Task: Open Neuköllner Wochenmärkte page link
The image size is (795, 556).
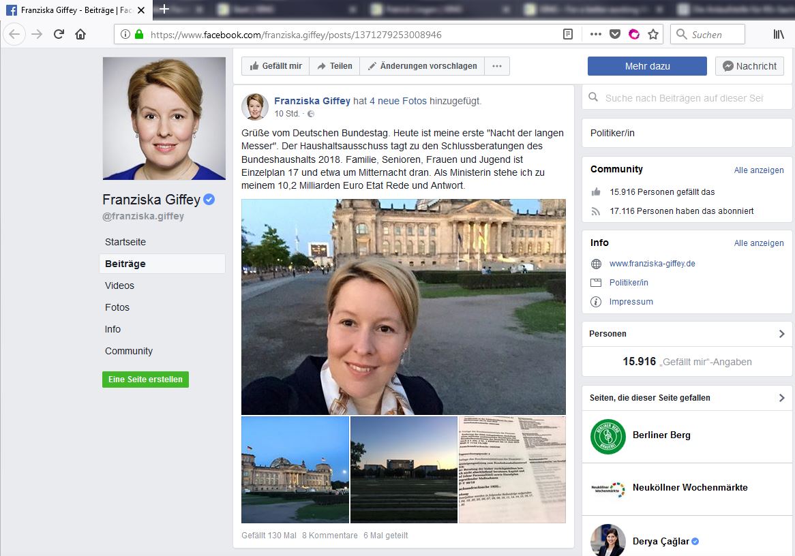Action: coord(690,487)
